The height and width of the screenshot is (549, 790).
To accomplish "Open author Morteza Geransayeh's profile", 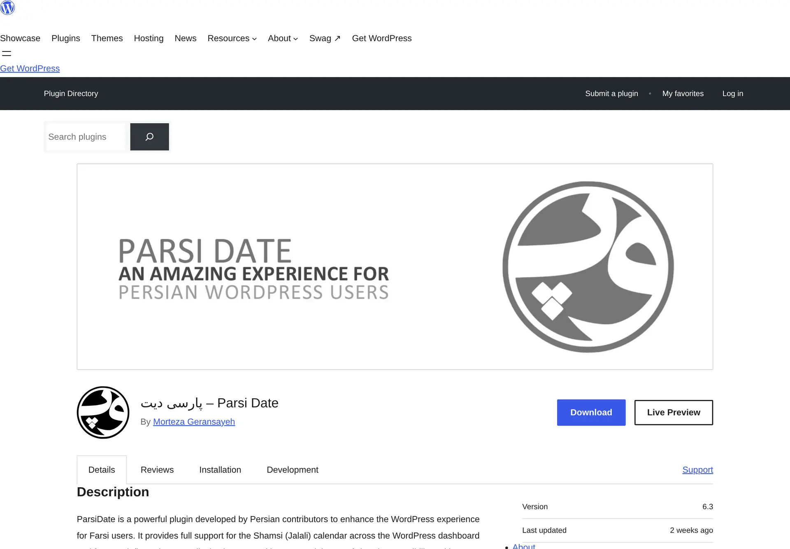I will (x=194, y=422).
